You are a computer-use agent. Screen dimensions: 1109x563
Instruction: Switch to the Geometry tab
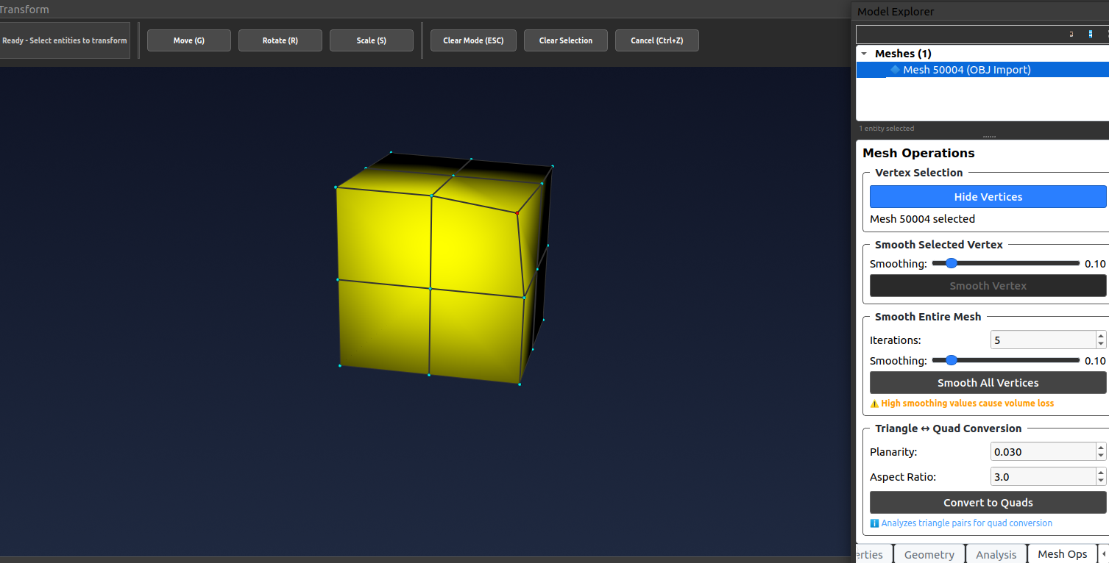coord(929,554)
